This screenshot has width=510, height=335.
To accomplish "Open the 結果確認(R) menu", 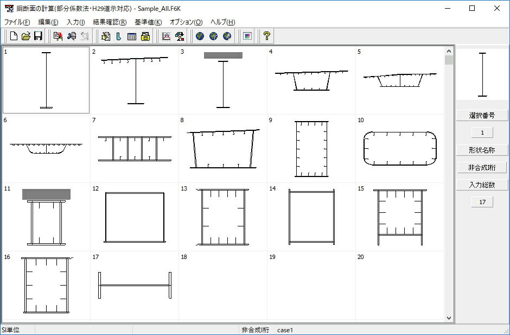I will tap(110, 22).
